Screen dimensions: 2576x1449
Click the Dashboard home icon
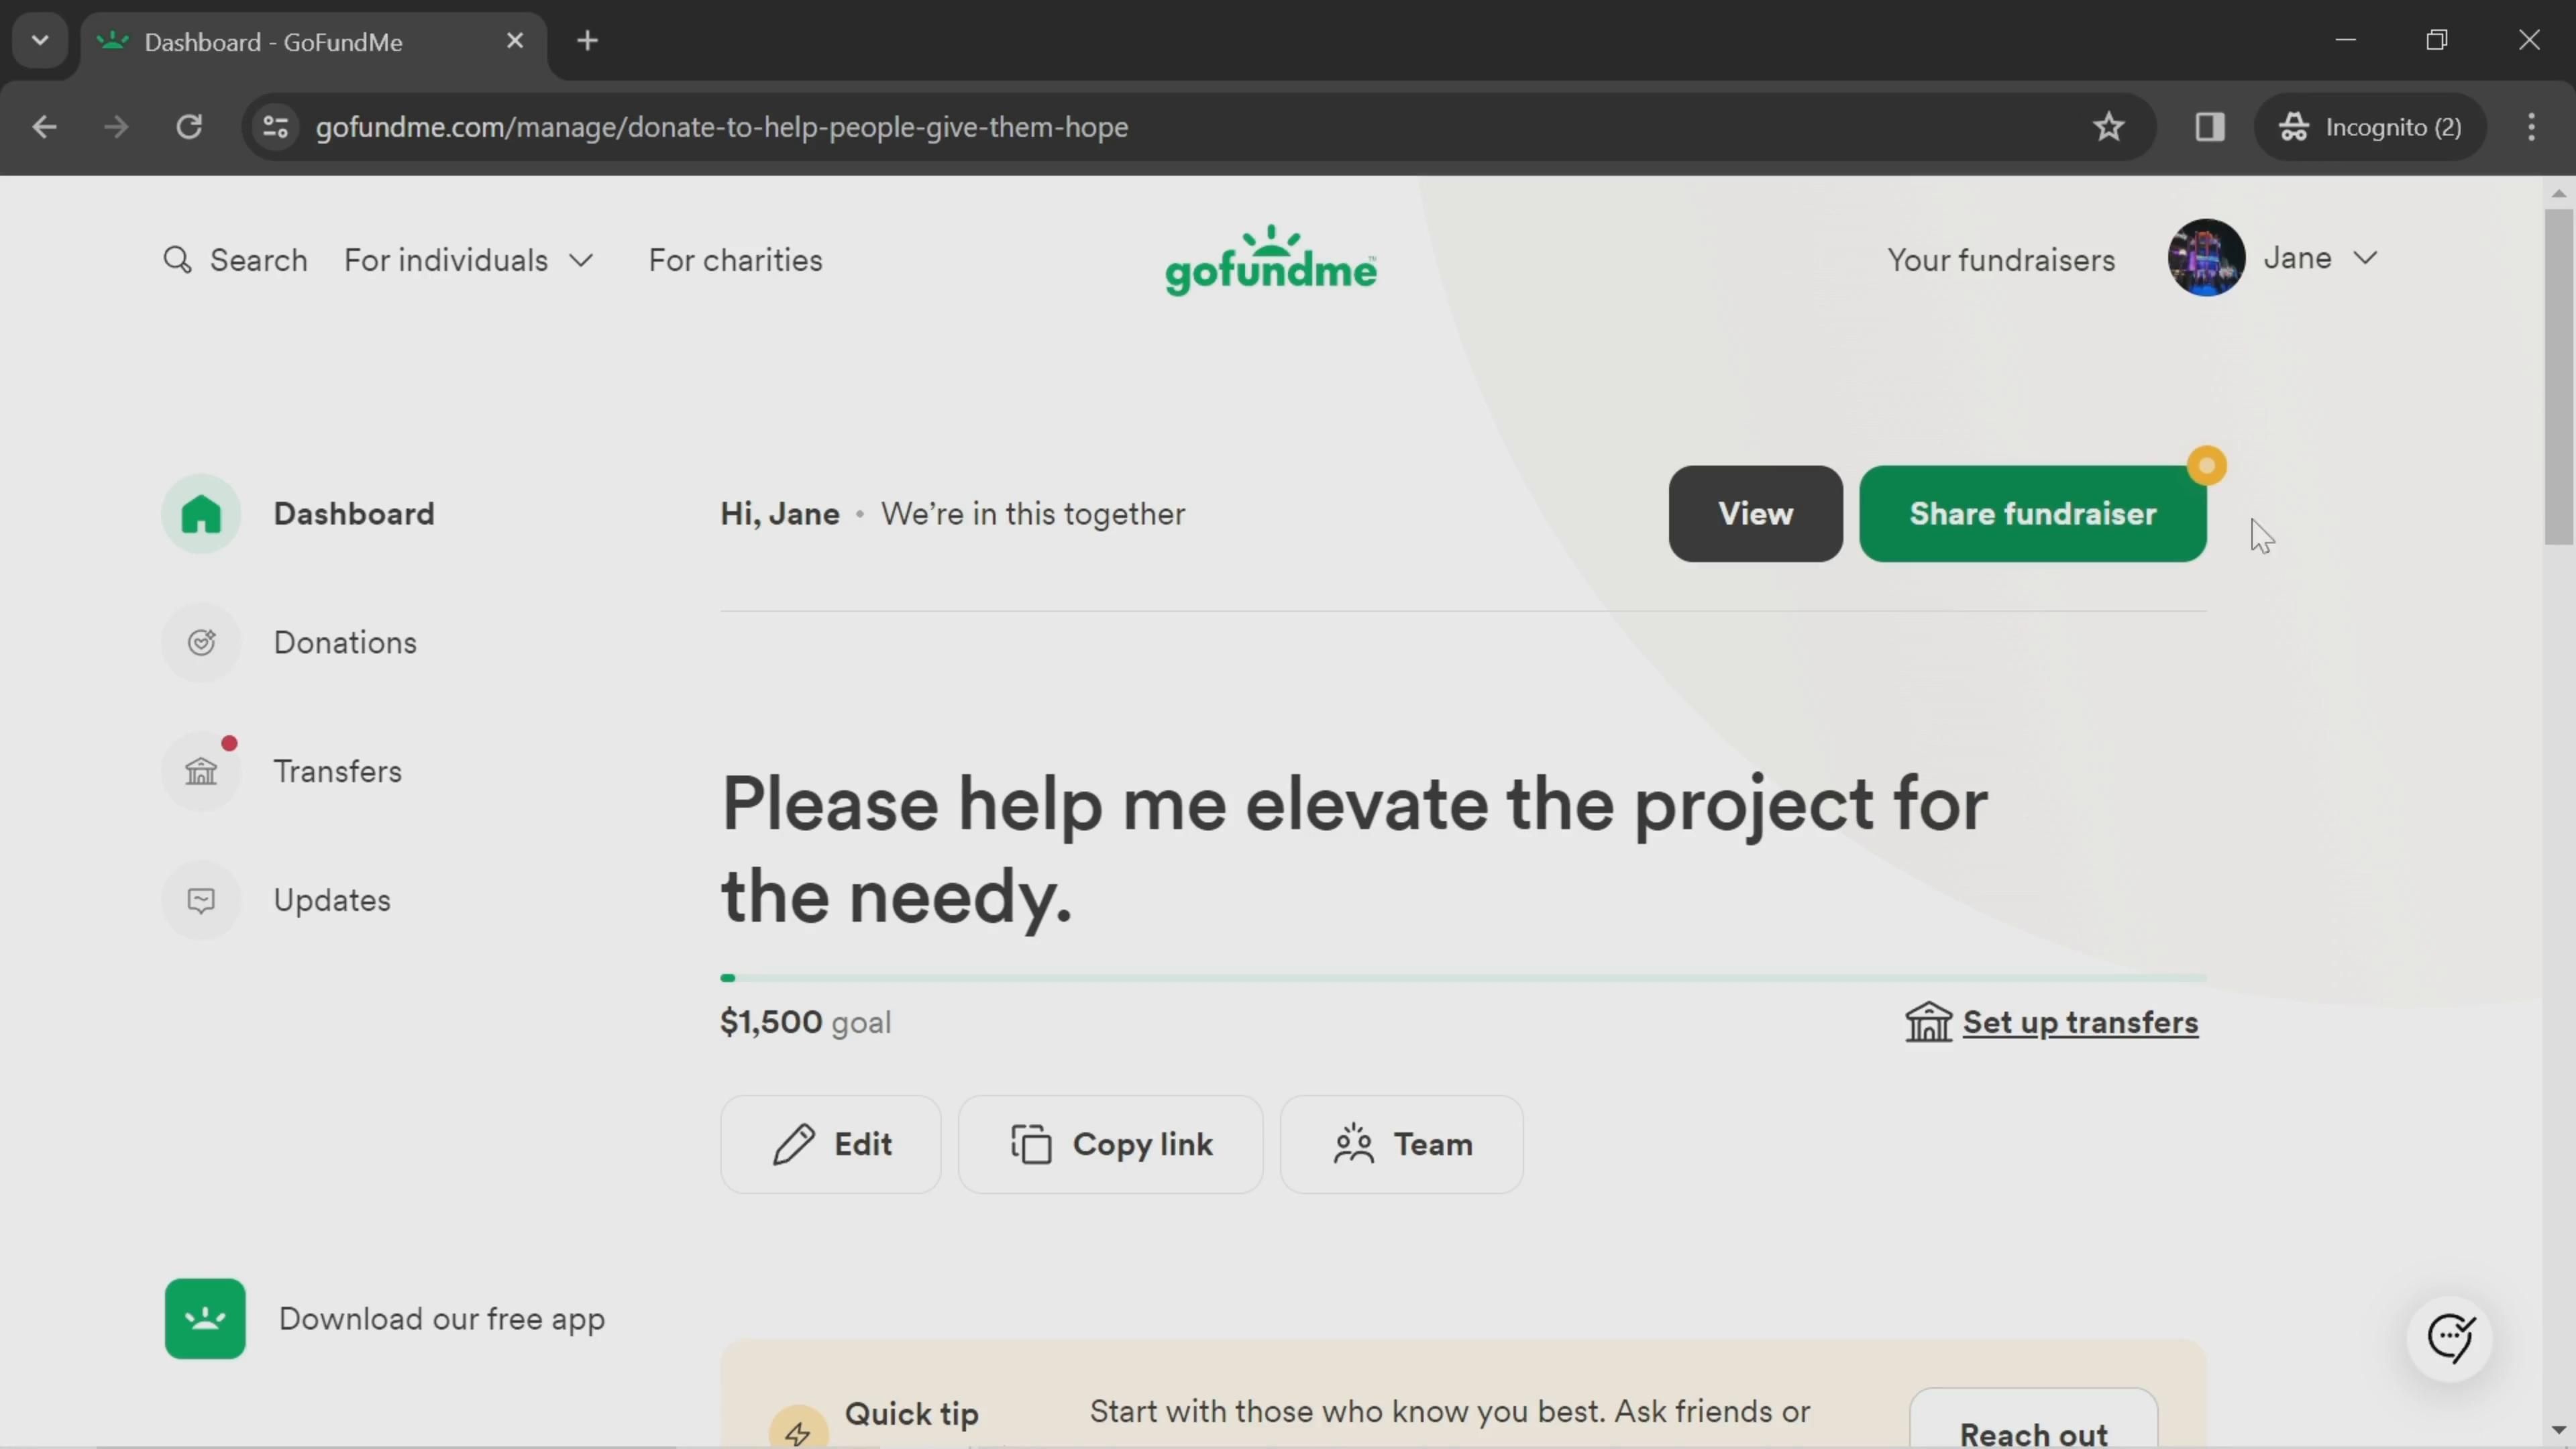[201, 514]
